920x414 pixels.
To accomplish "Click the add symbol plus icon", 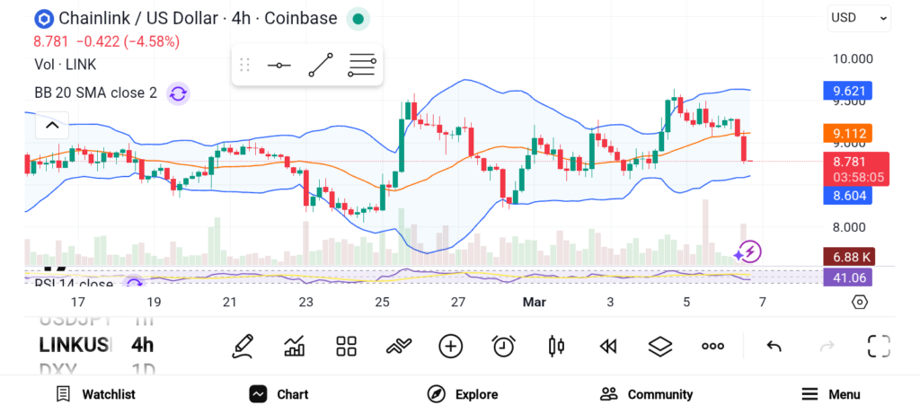I will [x=450, y=346].
